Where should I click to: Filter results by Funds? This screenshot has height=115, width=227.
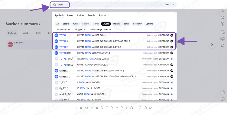pyautogui.click(x=76, y=24)
